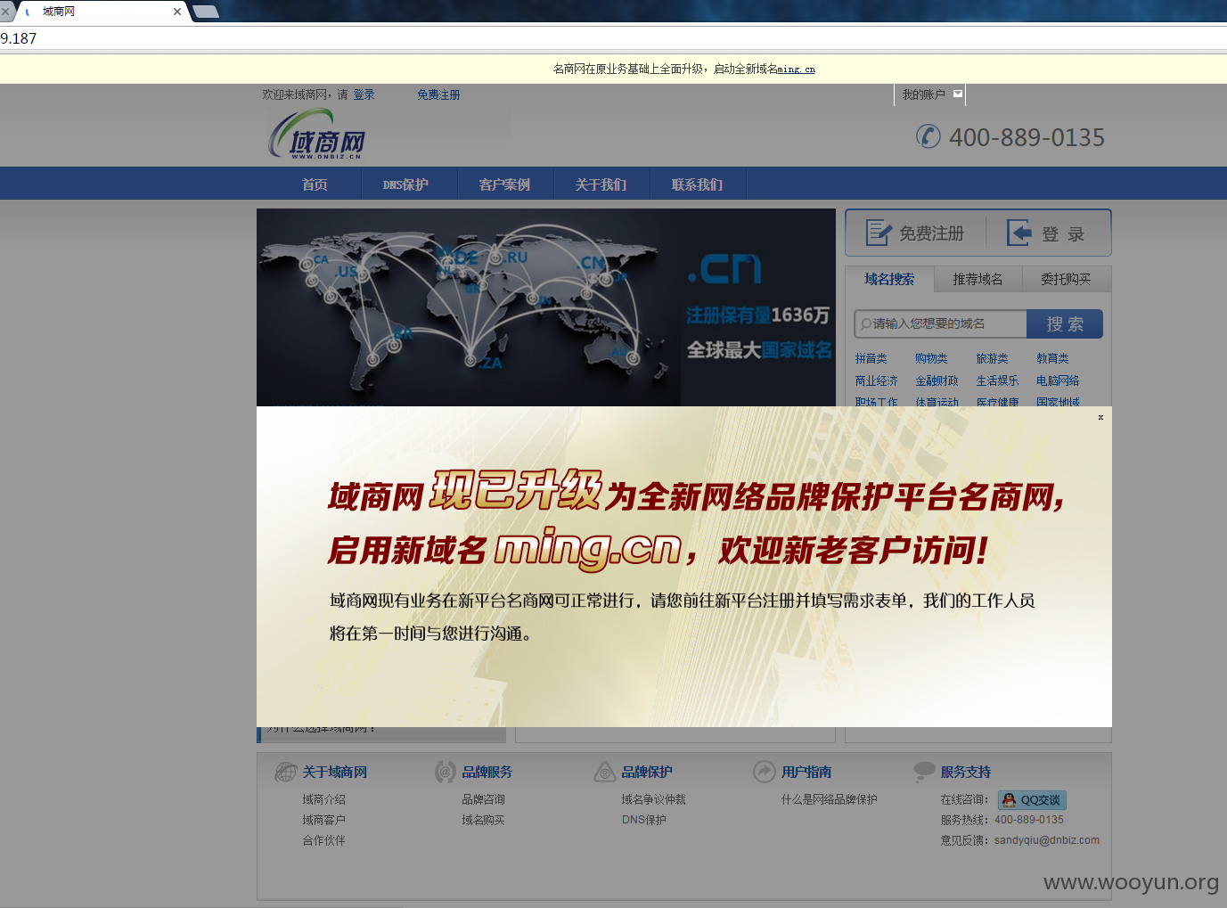Click the 搜索 button
The height and width of the screenshot is (908, 1227).
1065,323
